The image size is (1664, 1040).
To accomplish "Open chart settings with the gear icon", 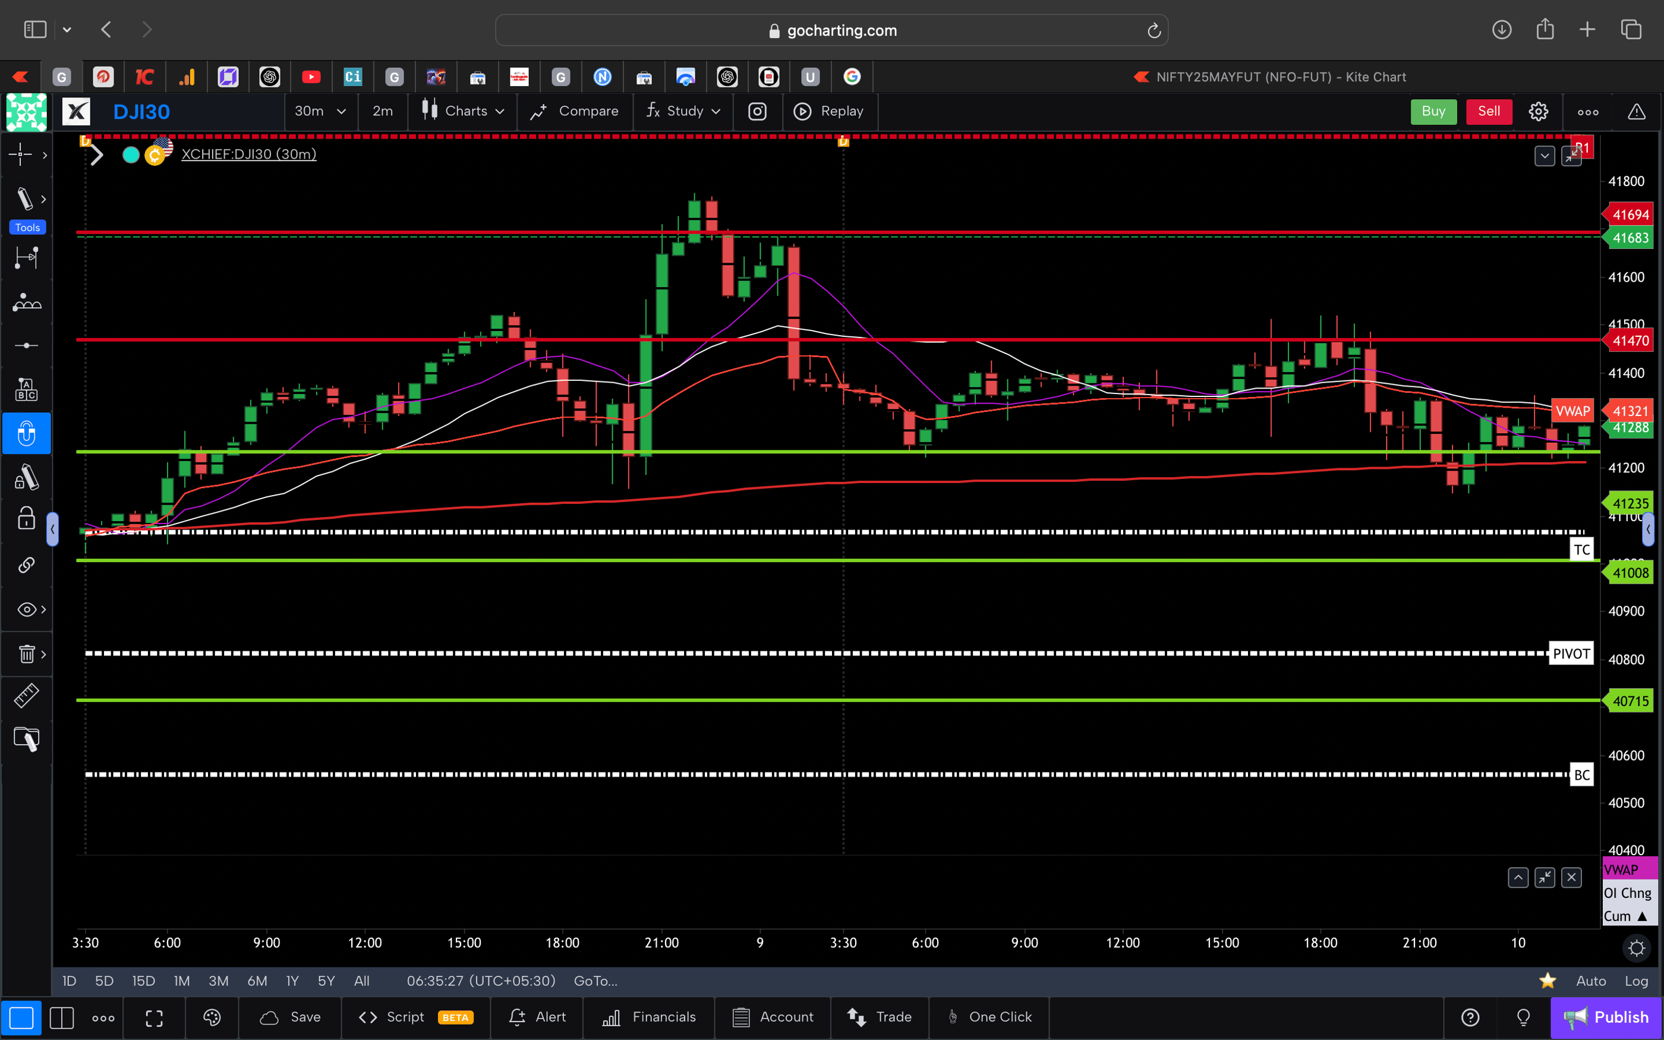I will pos(1538,111).
